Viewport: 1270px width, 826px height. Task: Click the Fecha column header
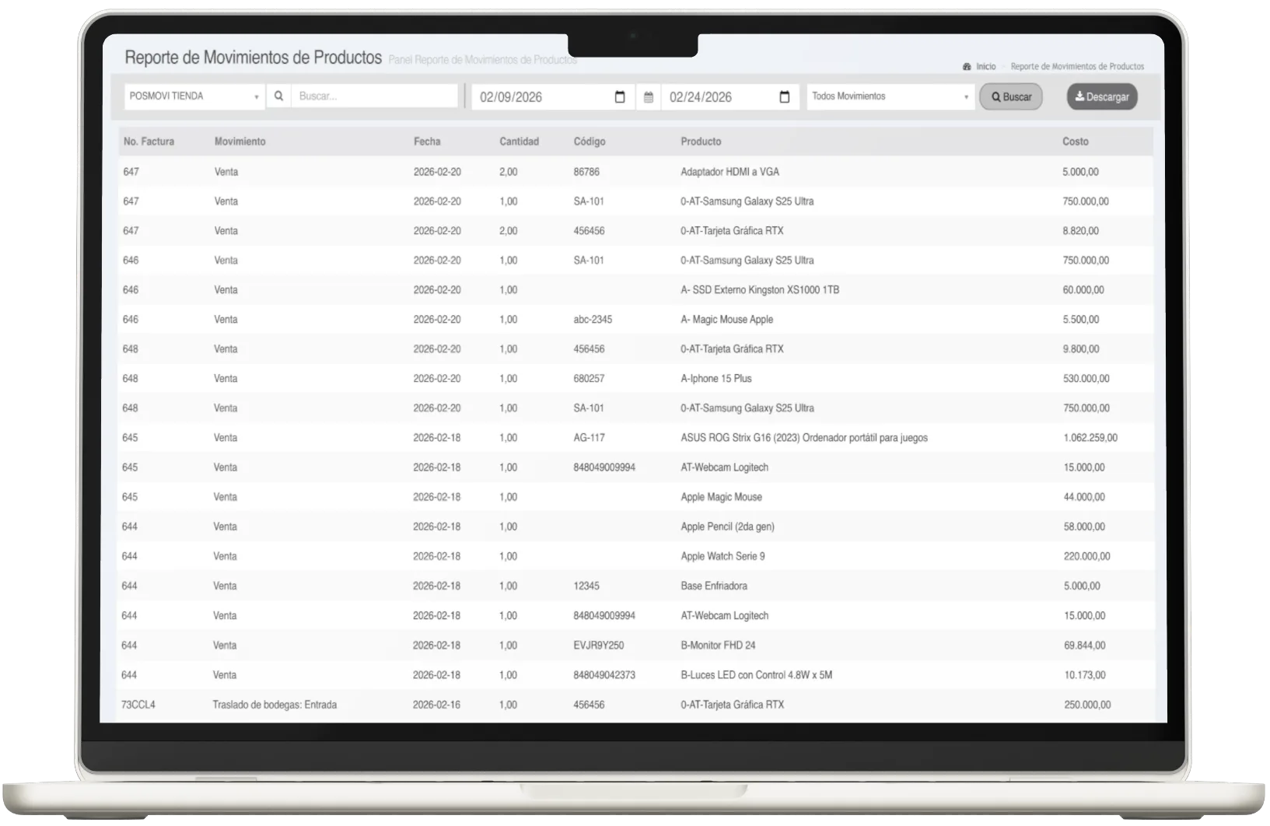(x=426, y=142)
